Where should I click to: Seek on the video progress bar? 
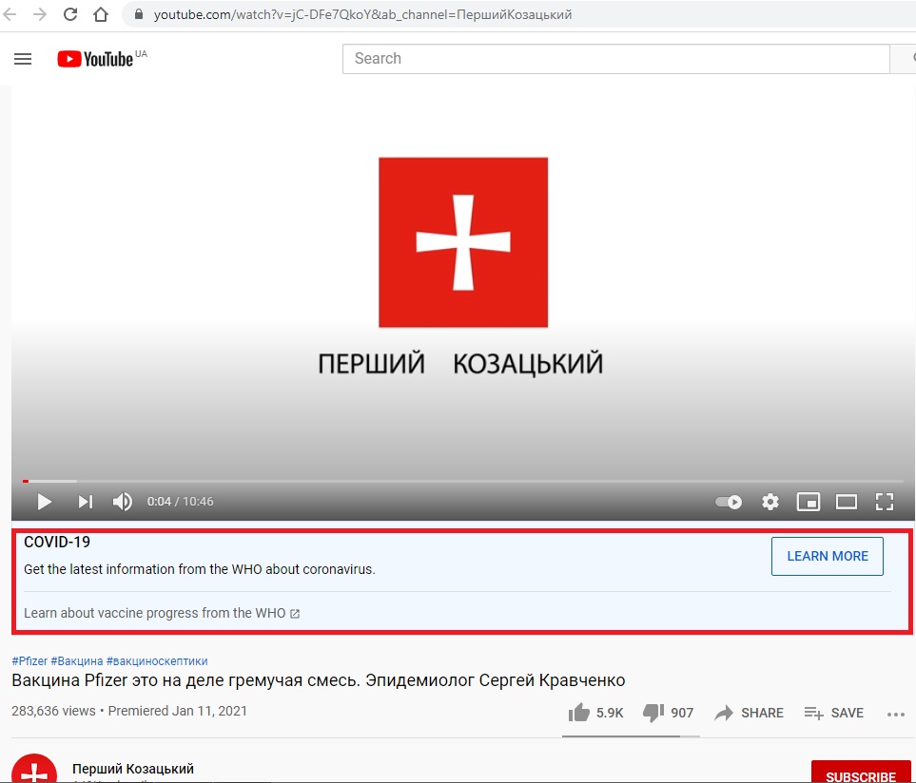(462, 482)
